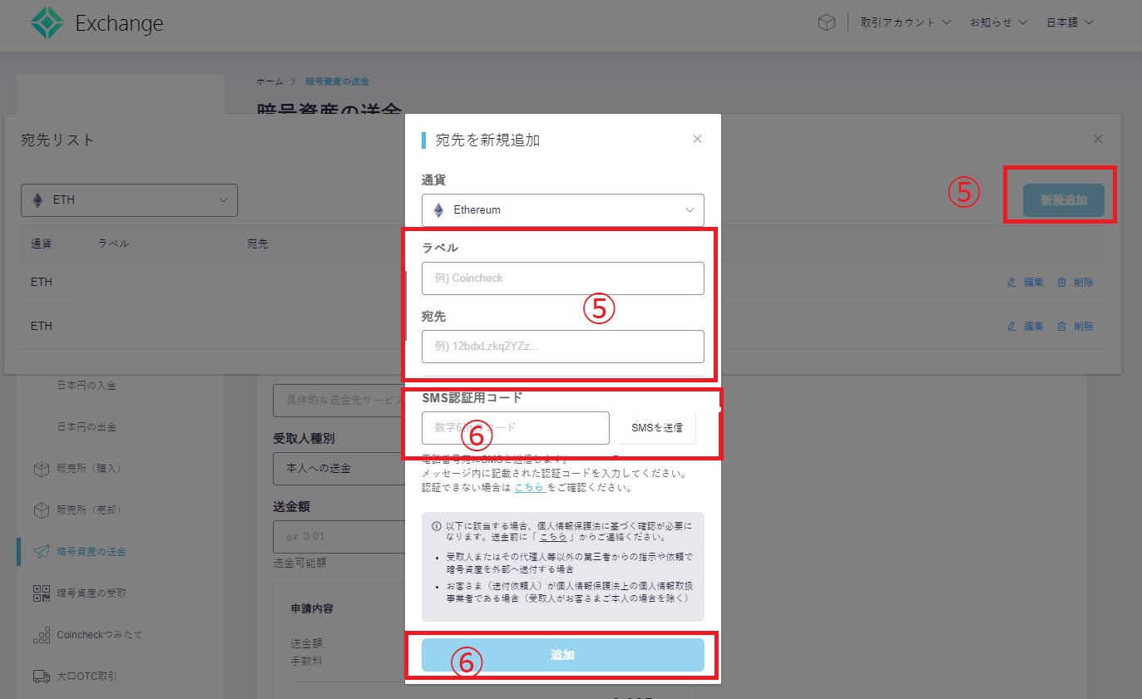1142x699 pixels.
Task: Click 編集 on the second ETH row
Action: click(1025, 327)
